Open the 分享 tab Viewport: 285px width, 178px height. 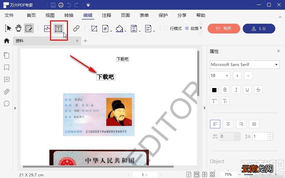point(182,15)
